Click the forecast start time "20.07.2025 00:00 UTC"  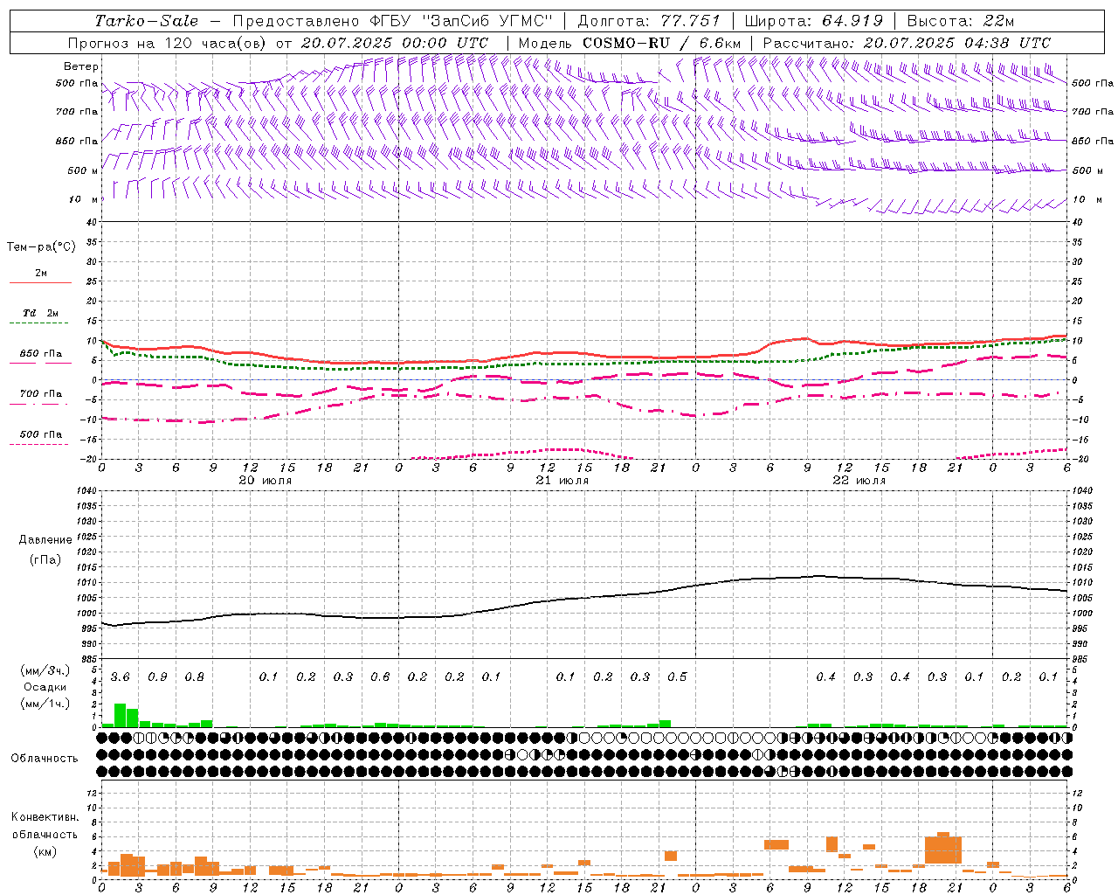coord(394,43)
